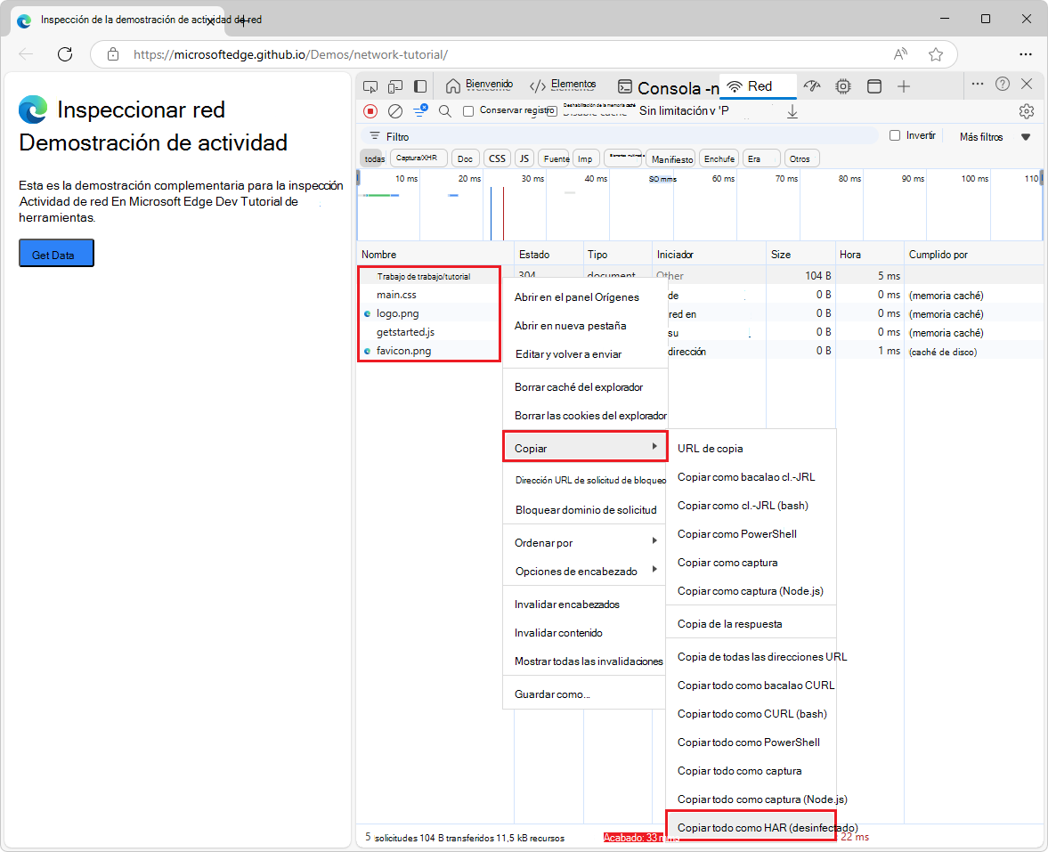1048x852 pixels.
Task: Add page to favorites star icon
Action: (x=936, y=55)
